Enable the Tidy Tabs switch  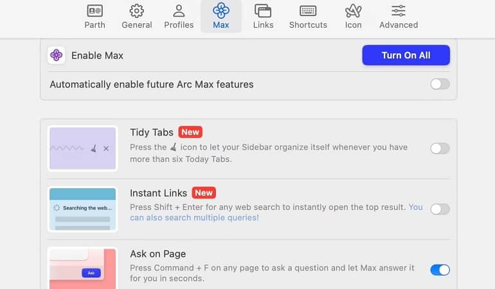(x=440, y=148)
